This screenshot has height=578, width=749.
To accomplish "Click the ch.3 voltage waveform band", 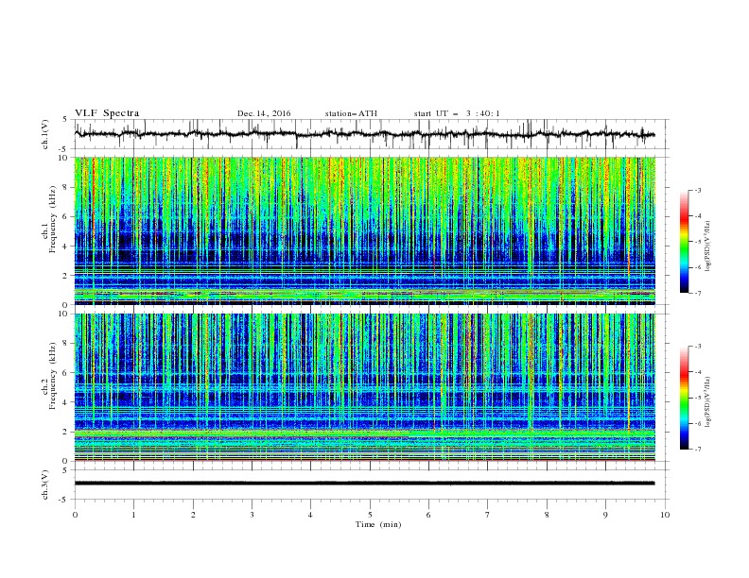I will coord(364,484).
